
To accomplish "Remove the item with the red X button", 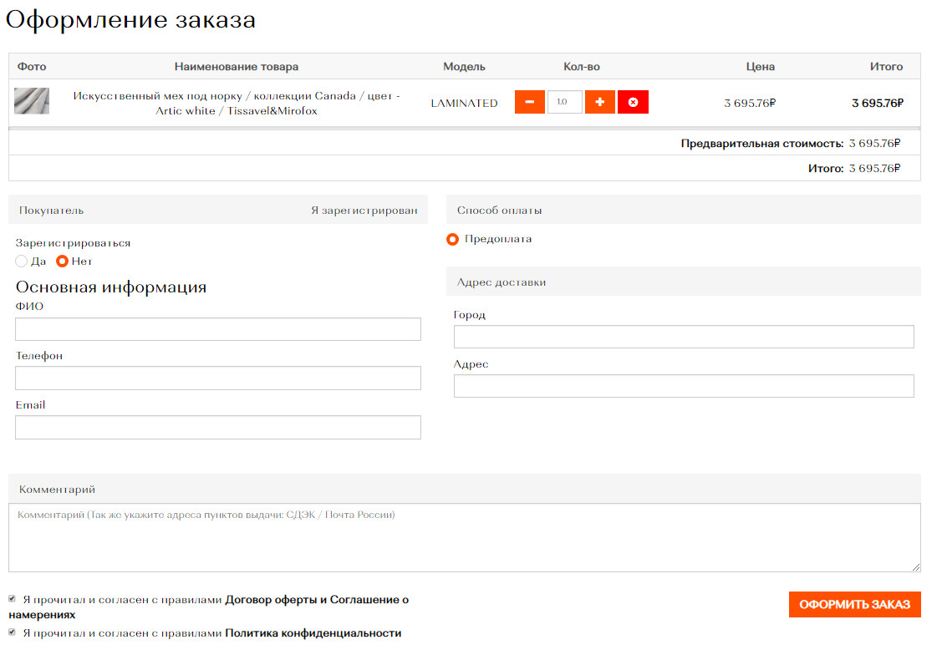I will (633, 102).
